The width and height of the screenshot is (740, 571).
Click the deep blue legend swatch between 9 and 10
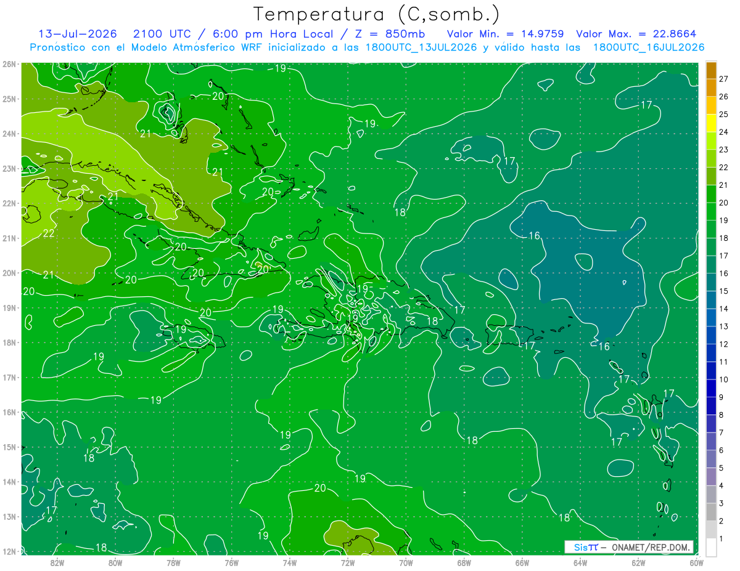point(711,389)
